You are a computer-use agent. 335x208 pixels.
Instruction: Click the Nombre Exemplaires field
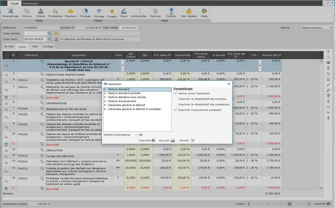tap(135, 135)
